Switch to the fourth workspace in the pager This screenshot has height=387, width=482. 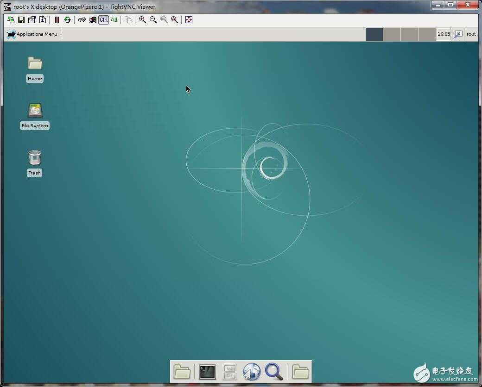(427, 34)
